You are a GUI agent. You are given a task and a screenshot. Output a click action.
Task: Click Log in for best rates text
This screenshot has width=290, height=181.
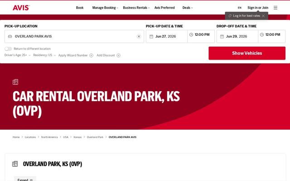[x=246, y=16]
